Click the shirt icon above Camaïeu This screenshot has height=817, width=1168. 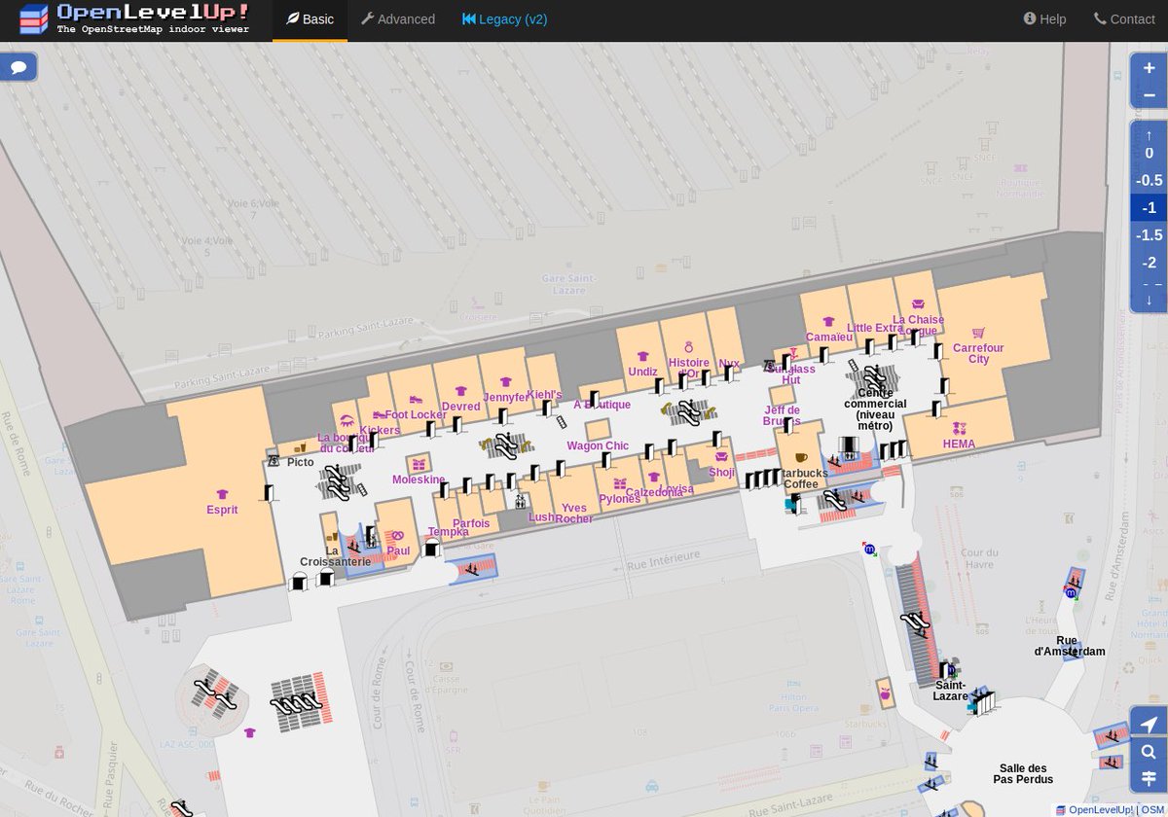point(828,322)
